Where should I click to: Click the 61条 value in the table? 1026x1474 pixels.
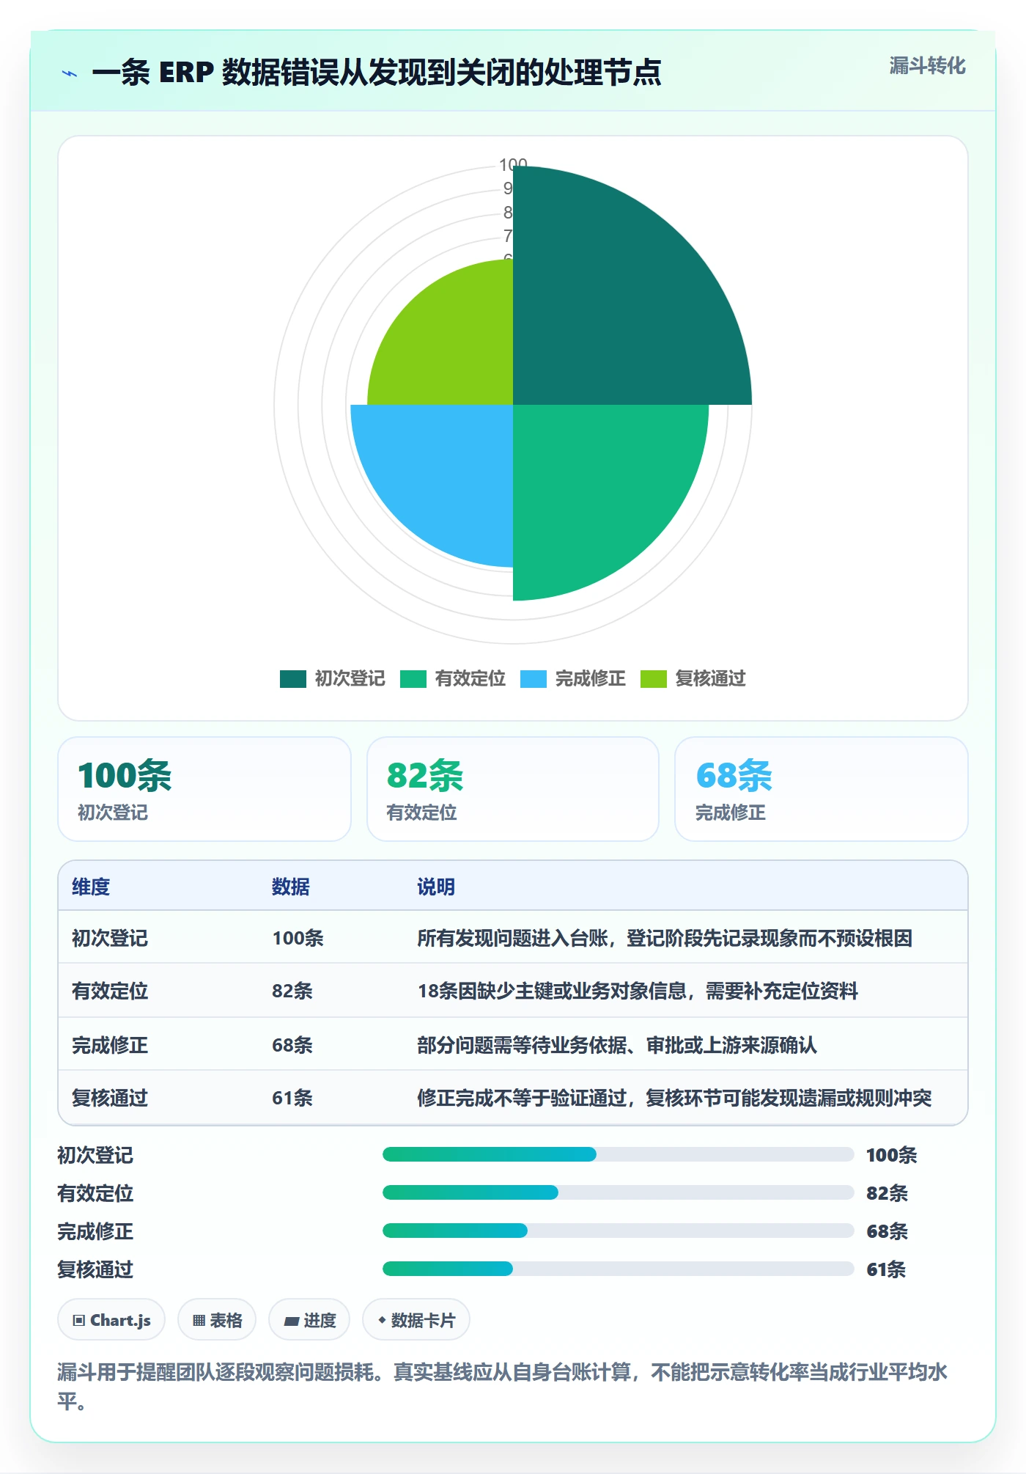click(x=292, y=1098)
